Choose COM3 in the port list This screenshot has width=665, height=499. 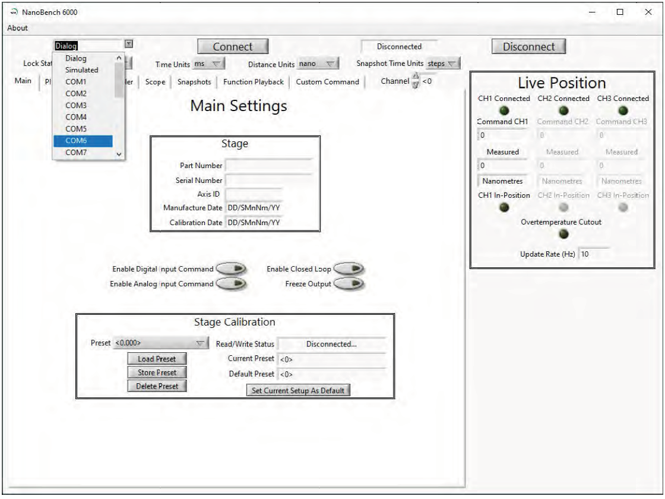pyautogui.click(x=83, y=105)
